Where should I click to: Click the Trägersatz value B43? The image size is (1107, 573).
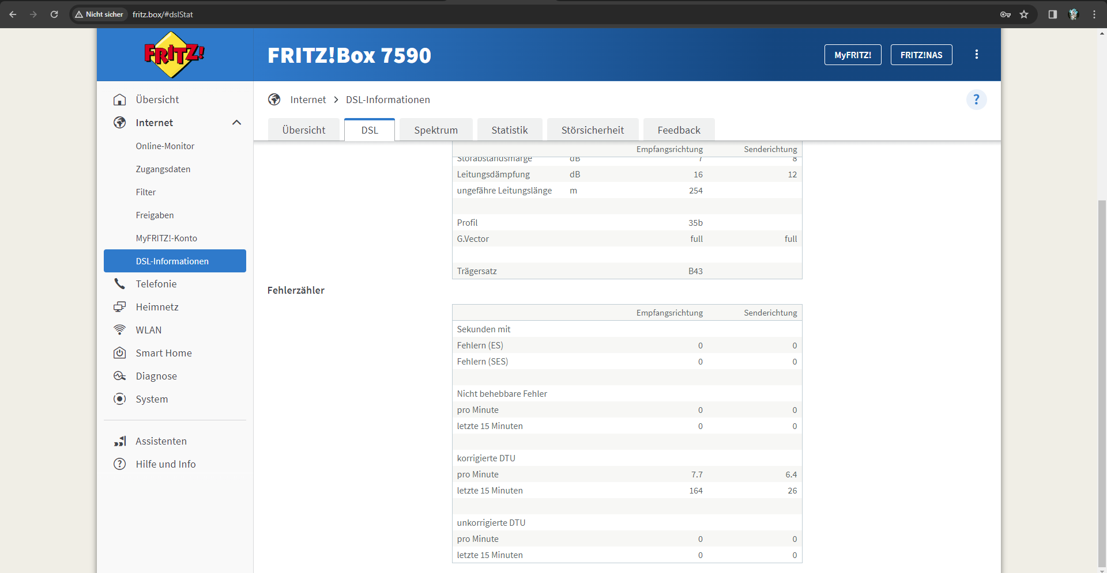695,271
